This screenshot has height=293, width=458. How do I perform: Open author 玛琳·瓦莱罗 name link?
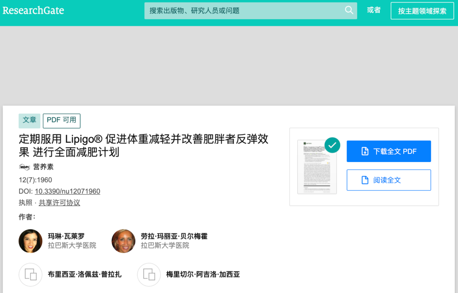click(x=66, y=236)
